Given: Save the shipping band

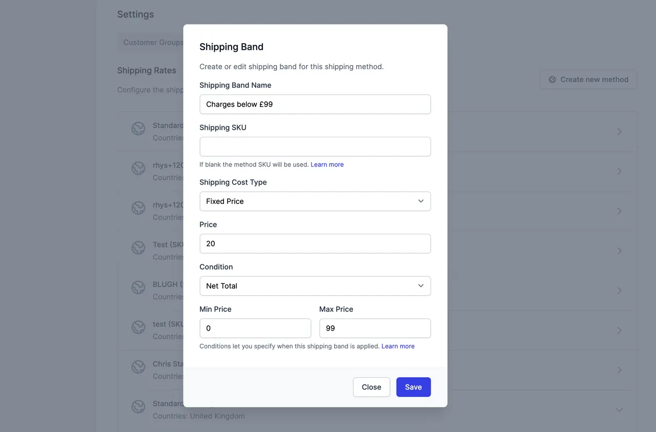Looking at the screenshot, I should pos(413,387).
